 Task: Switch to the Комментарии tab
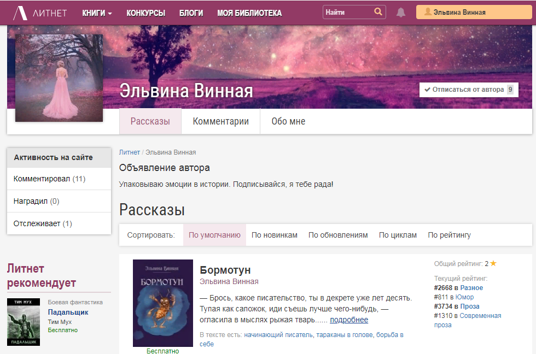[x=220, y=121]
